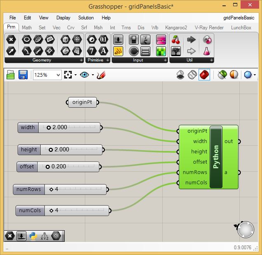Activate the sketch pencil tool icon
Viewport: 262px width, 255px height.
click(101, 75)
